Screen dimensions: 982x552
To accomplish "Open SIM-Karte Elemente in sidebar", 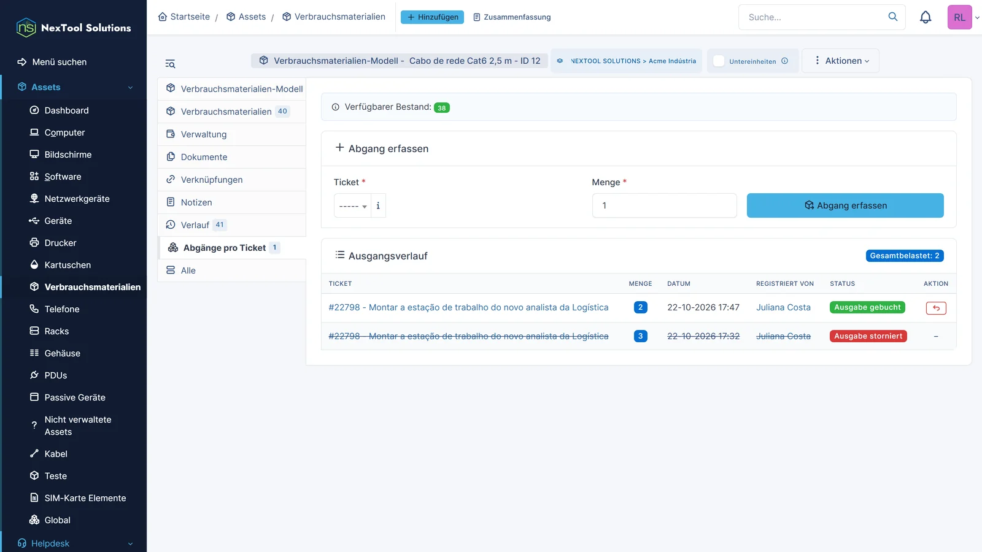I will (85, 498).
